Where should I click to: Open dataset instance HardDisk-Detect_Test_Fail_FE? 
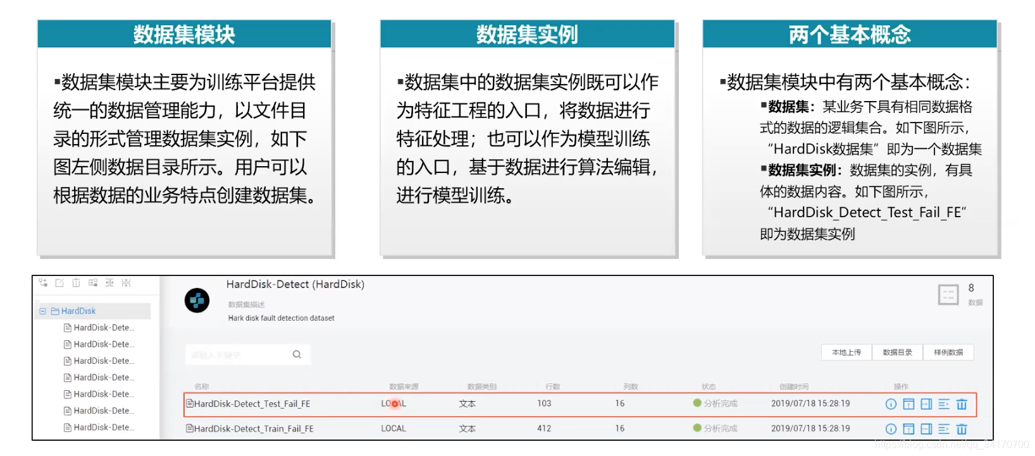[252, 404]
